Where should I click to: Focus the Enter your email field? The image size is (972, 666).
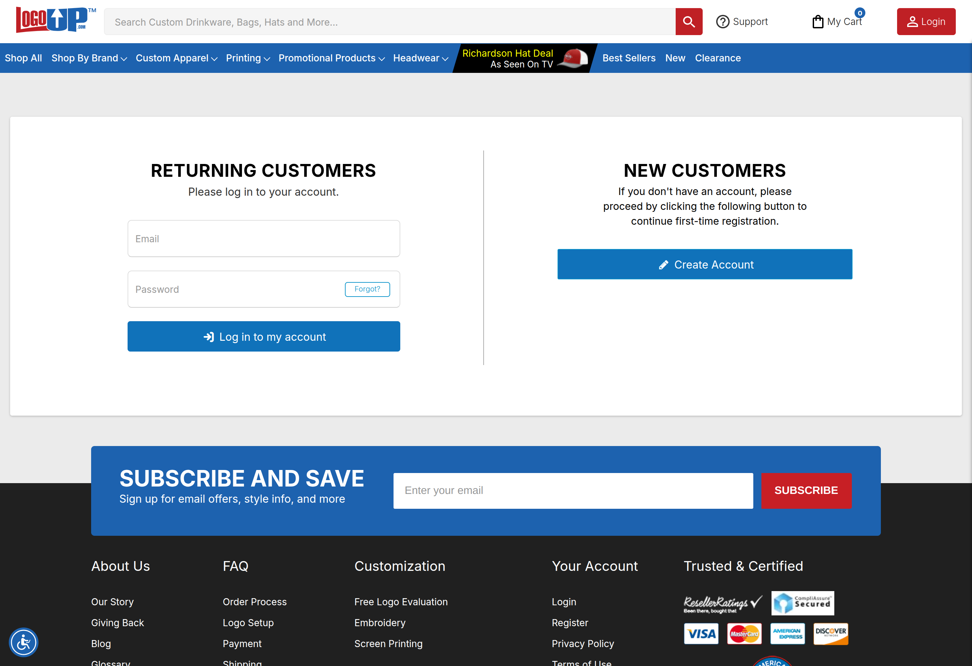(573, 491)
